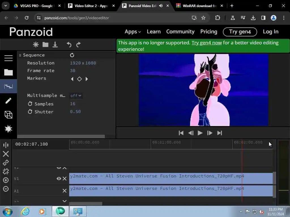Undo the last action

69,44
